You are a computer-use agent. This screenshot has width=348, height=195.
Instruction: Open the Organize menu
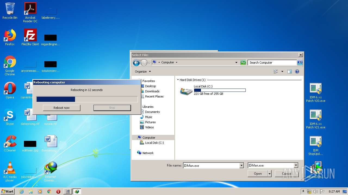(143, 71)
